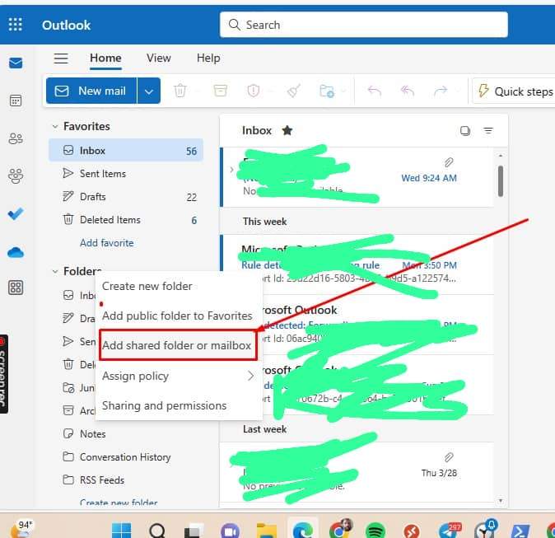555x538 pixels.
Task: Switch to the Help tab
Action: click(x=208, y=58)
